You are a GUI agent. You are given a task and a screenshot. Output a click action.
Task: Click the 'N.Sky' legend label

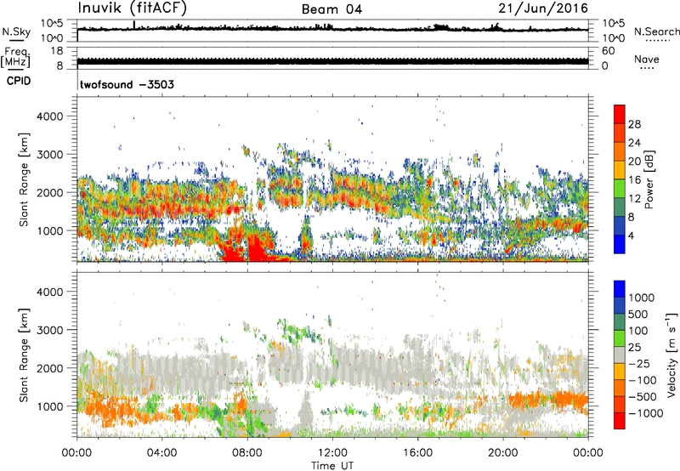click(x=16, y=31)
